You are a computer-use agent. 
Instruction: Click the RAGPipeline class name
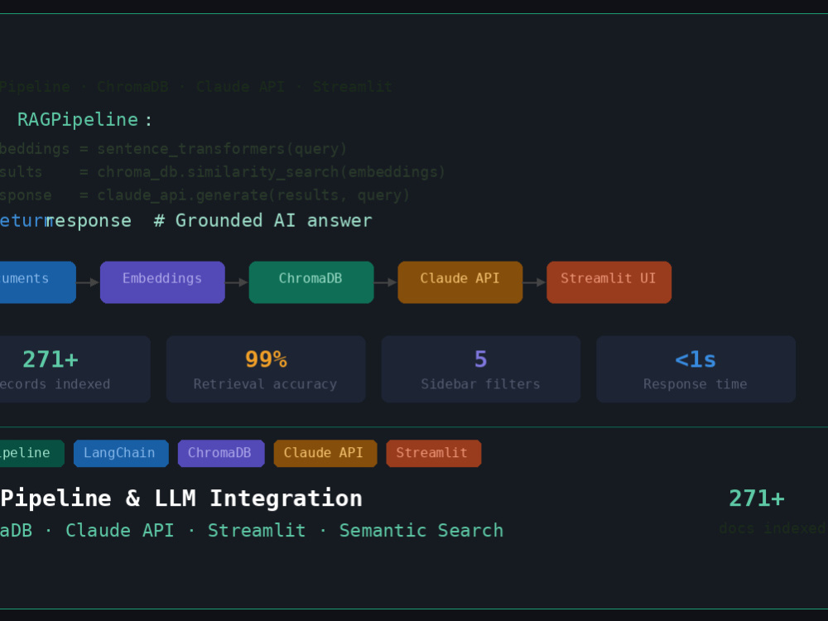click(x=78, y=120)
